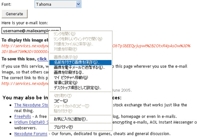
Task: Visit the Nexodyne Forums link
Action: [31, 134]
